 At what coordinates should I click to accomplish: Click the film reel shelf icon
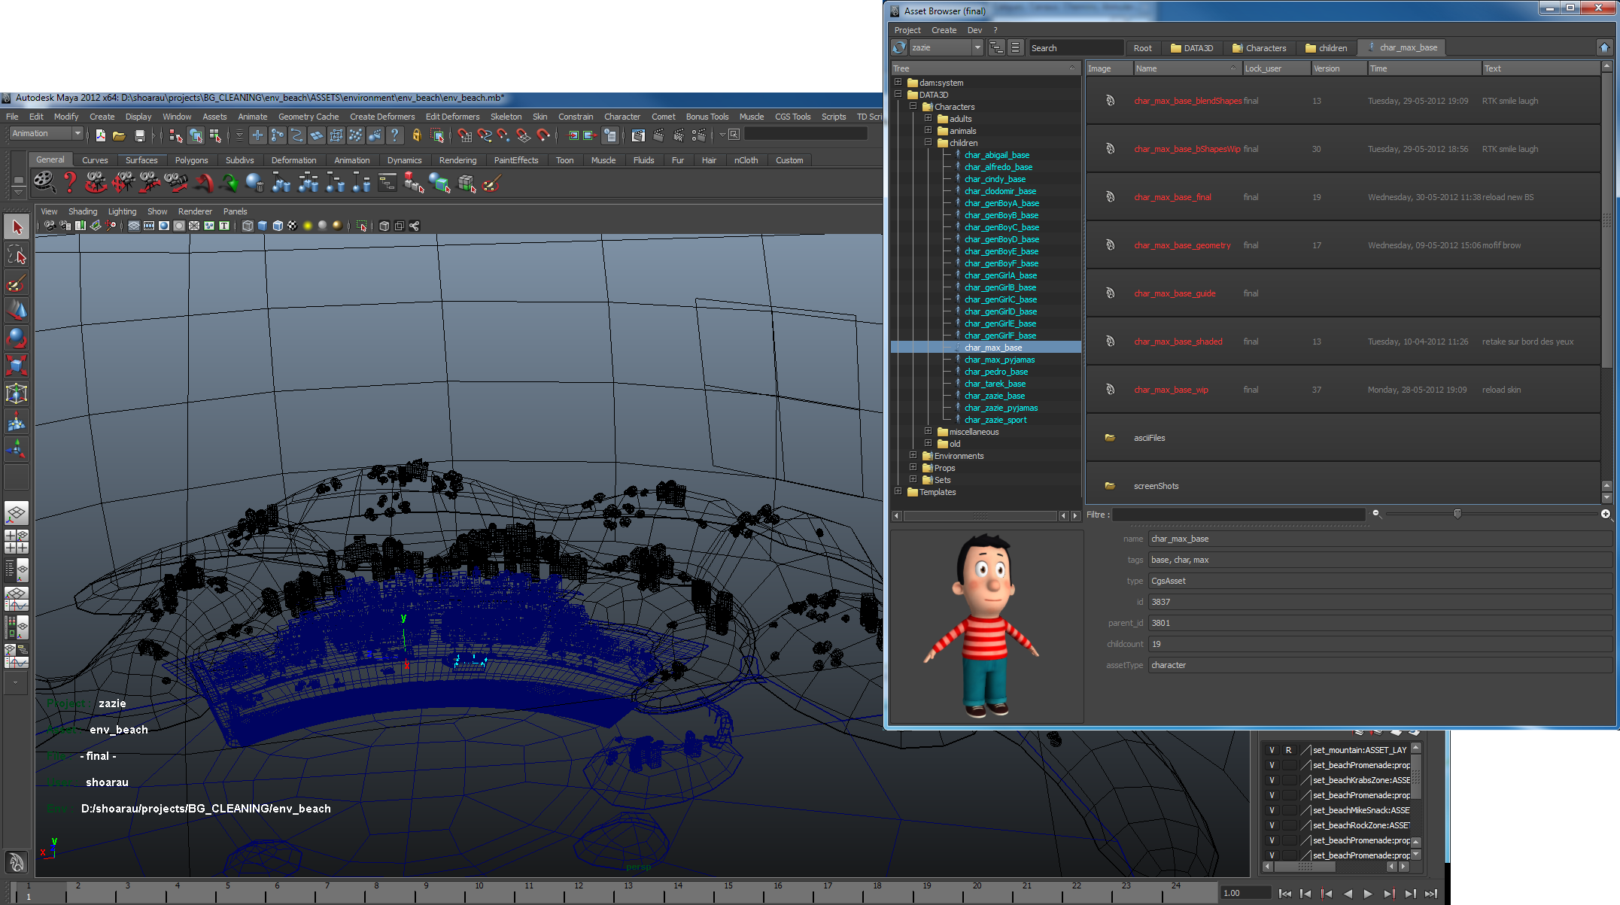(x=44, y=182)
